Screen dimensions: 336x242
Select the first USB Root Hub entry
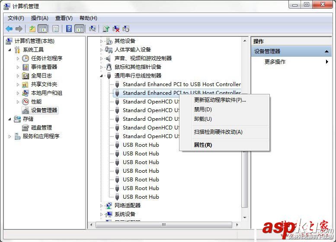pos(141,145)
